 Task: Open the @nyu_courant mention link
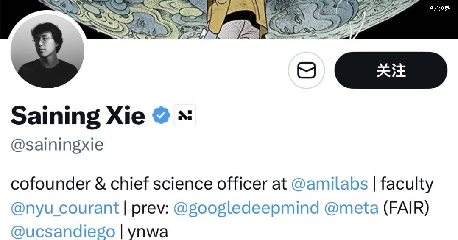pos(65,208)
